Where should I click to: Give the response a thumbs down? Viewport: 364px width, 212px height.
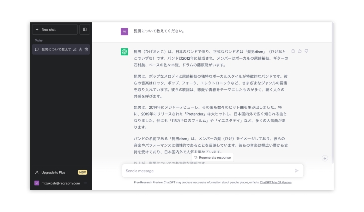point(306,51)
